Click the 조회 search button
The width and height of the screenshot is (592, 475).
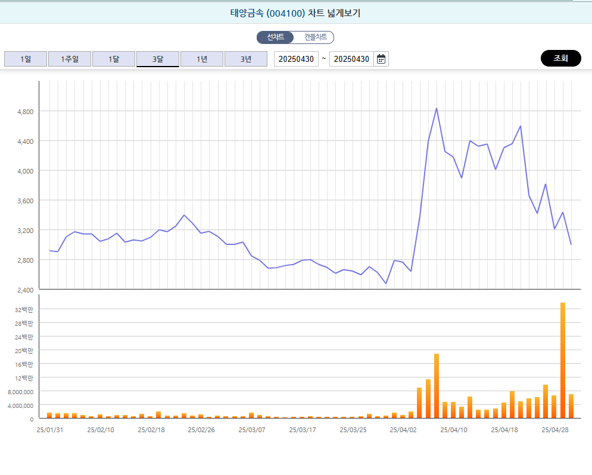pos(560,58)
